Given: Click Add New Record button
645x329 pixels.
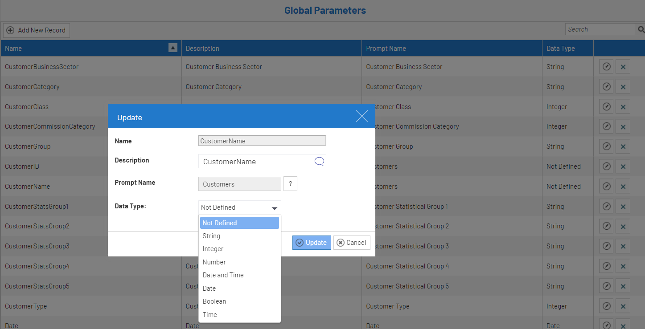Looking at the screenshot, I should 37,30.
